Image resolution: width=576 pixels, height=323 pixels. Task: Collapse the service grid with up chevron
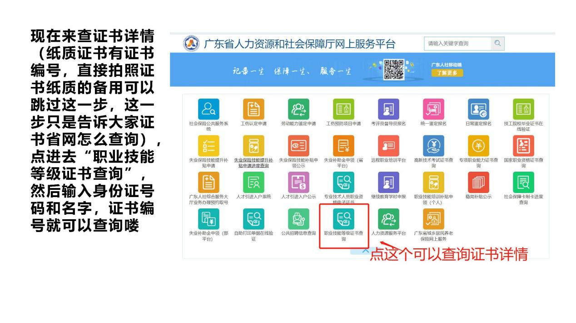click(365, 251)
